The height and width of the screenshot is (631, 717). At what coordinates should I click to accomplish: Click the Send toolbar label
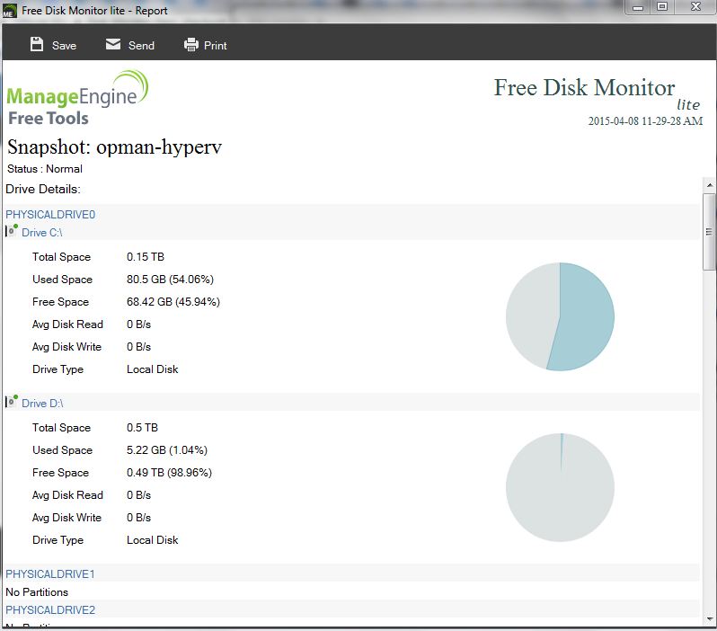[x=141, y=45]
